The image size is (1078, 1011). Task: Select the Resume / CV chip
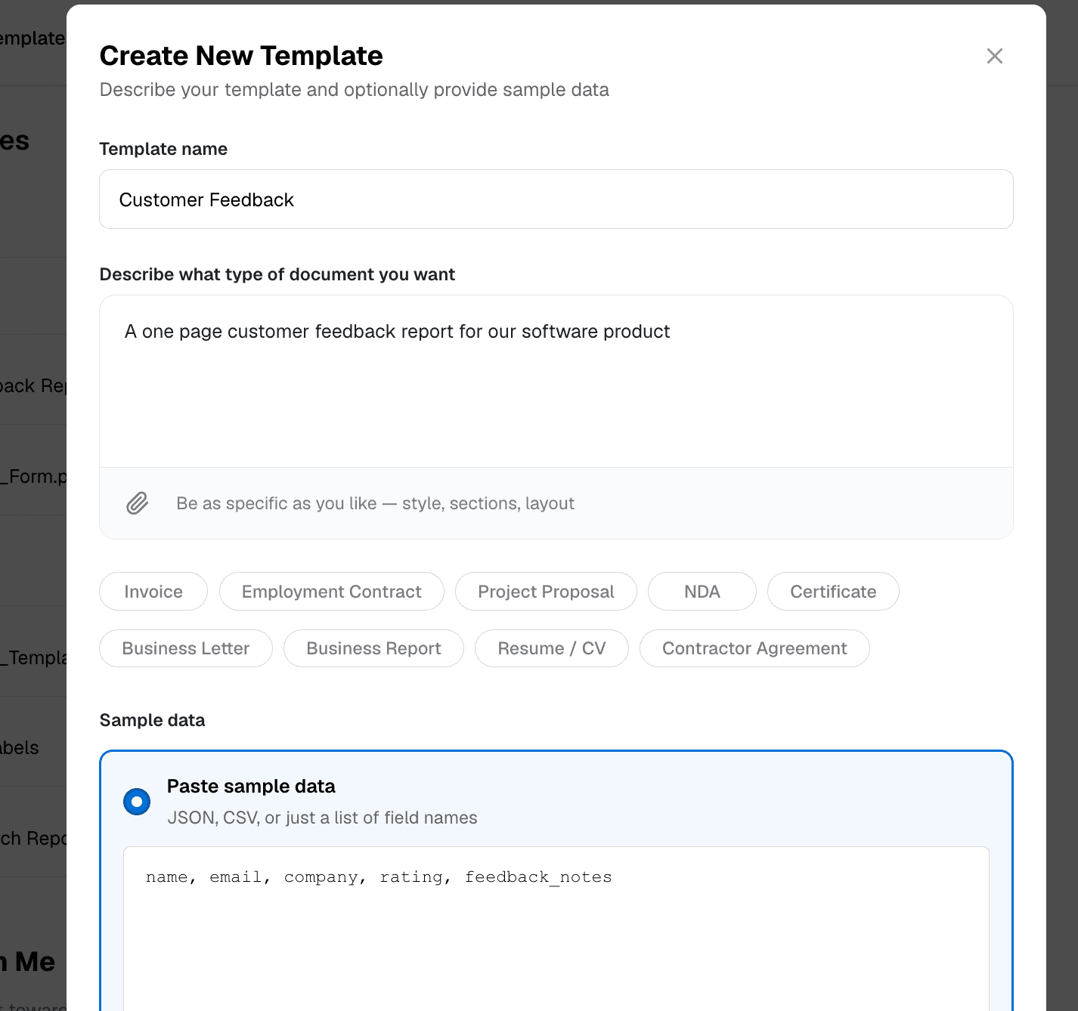click(x=551, y=648)
